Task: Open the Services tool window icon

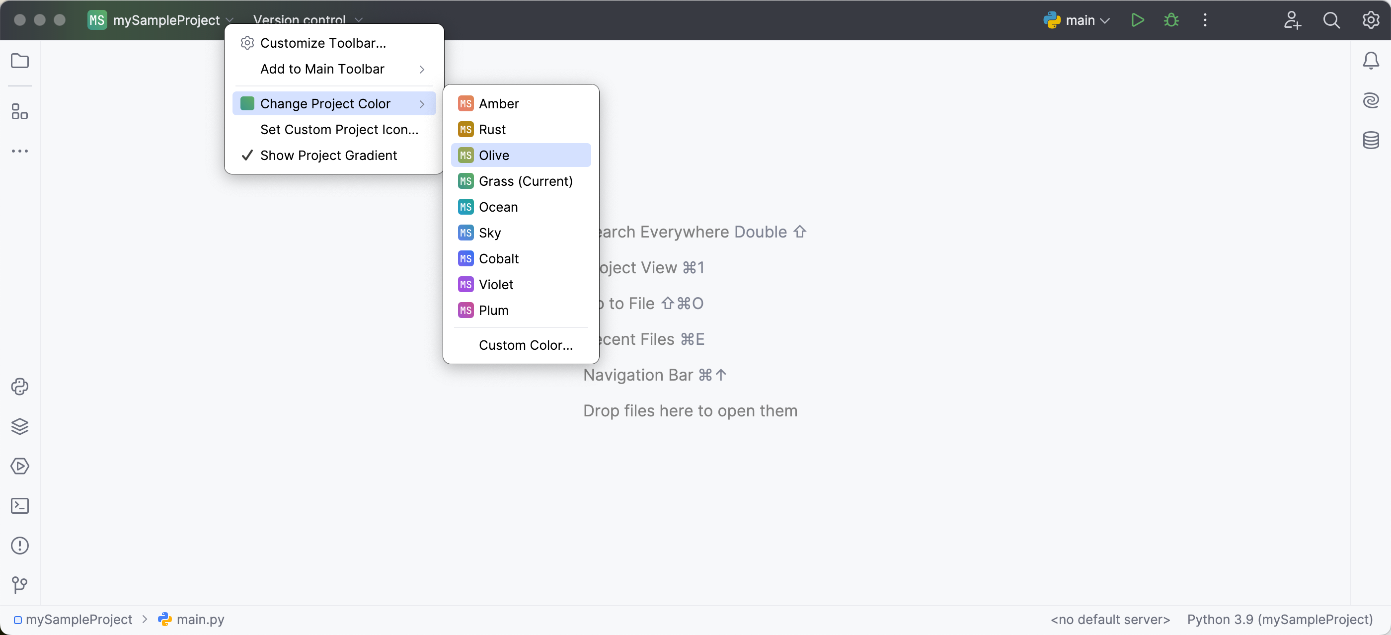Action: pos(20,466)
